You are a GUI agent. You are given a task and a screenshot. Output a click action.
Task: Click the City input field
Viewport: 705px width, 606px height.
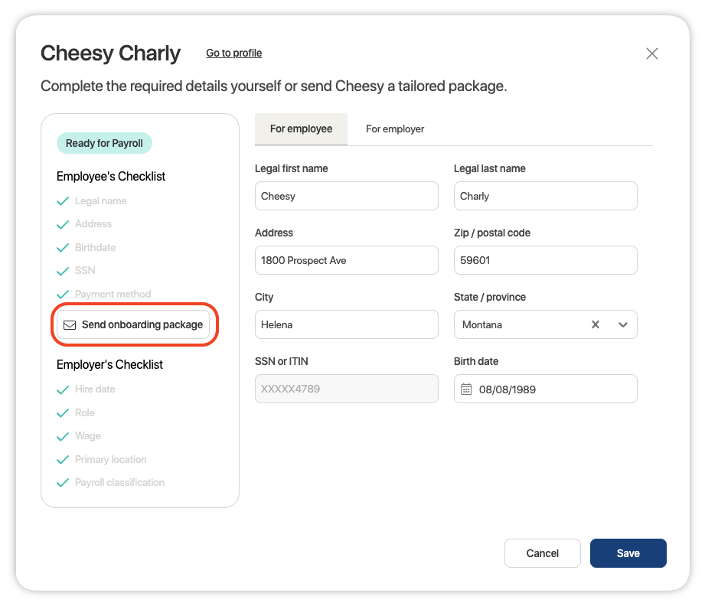[346, 324]
